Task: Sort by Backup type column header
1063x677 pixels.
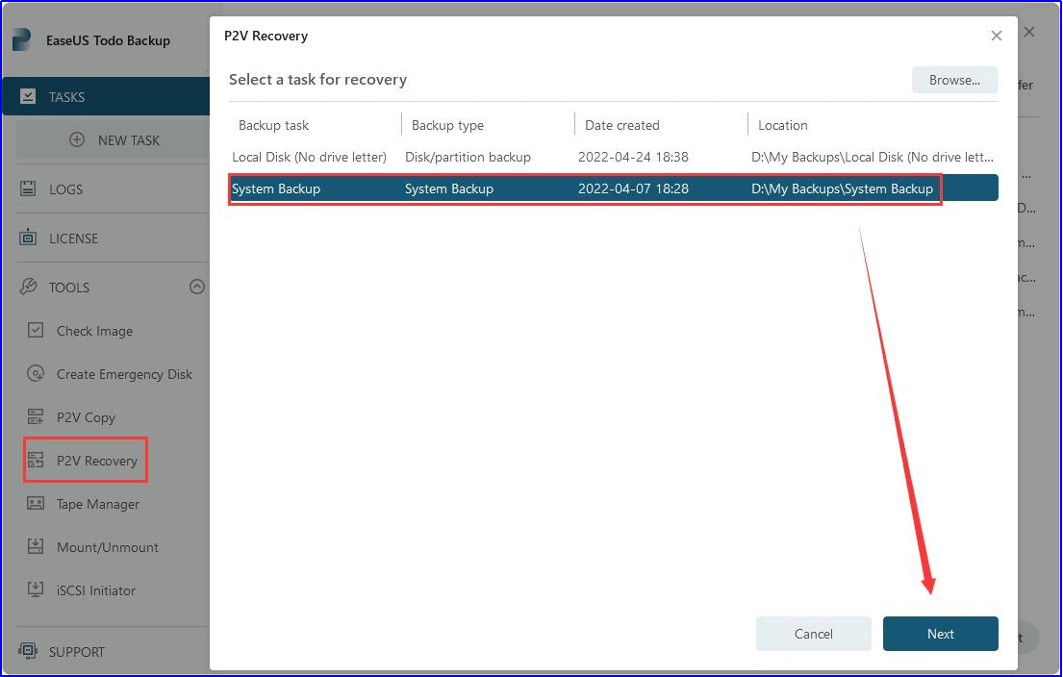Action: [447, 125]
